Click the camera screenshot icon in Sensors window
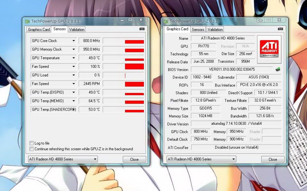This screenshot has width=307, height=191. 142,29
